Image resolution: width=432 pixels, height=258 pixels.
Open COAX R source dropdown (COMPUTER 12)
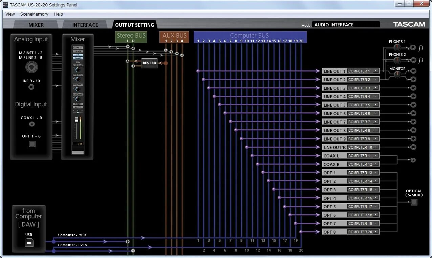(x=363, y=164)
